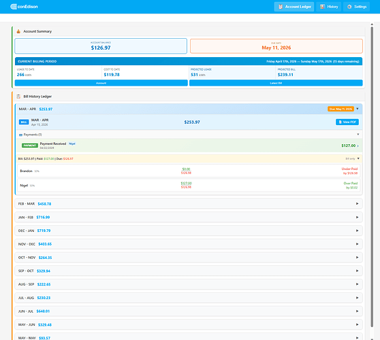Open the Bill only dropdown

[352, 158]
